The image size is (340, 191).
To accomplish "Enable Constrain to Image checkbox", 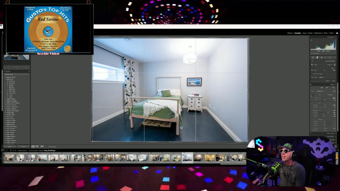I will 312,74.
